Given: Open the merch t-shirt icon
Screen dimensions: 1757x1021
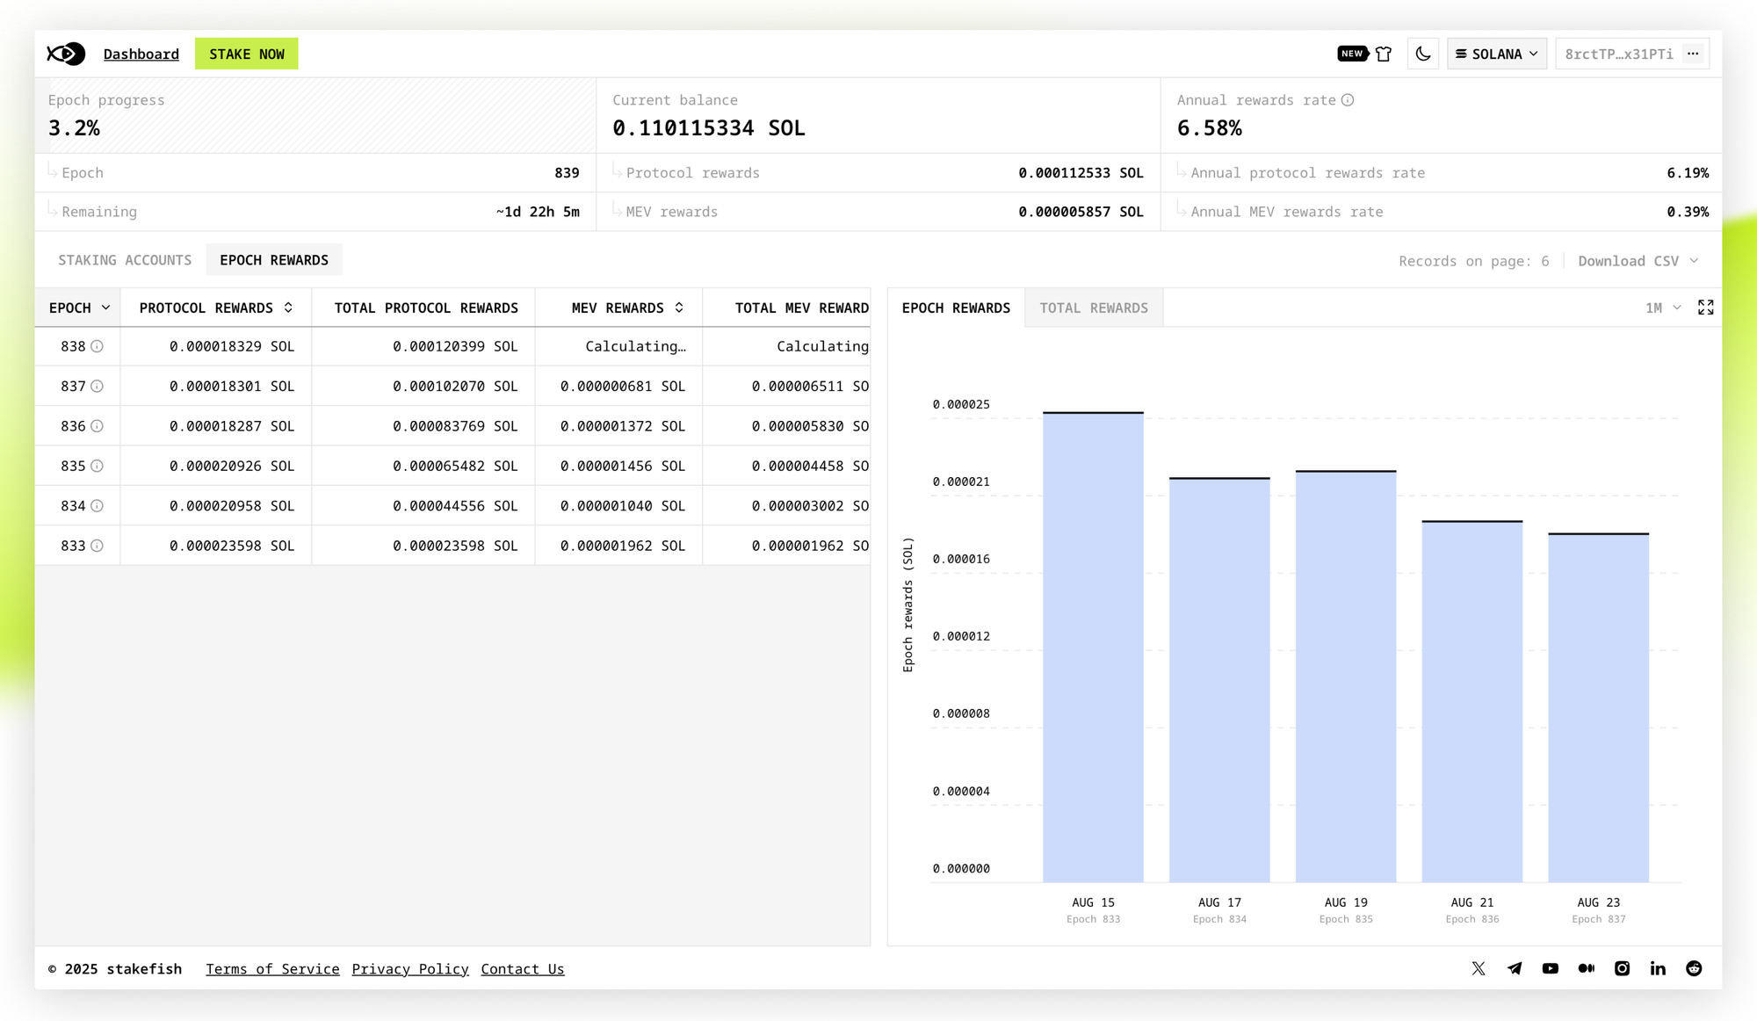Looking at the screenshot, I should [1384, 54].
